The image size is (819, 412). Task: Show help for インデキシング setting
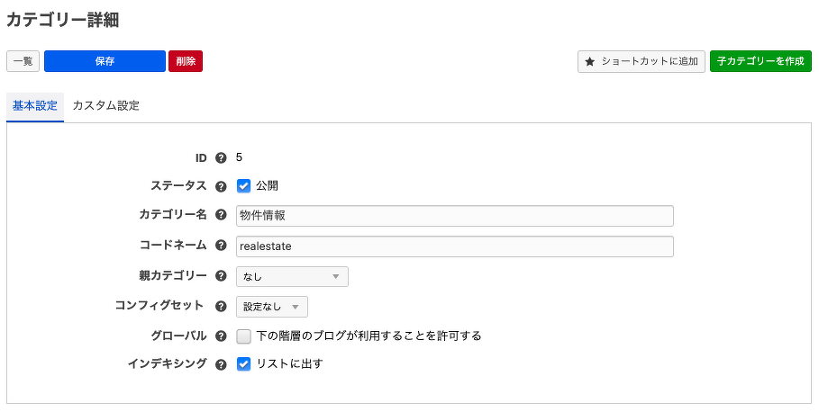[x=221, y=364]
